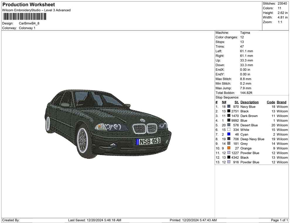
Task: Select the Dark Brown color swatch
Action: (x=228, y=116)
